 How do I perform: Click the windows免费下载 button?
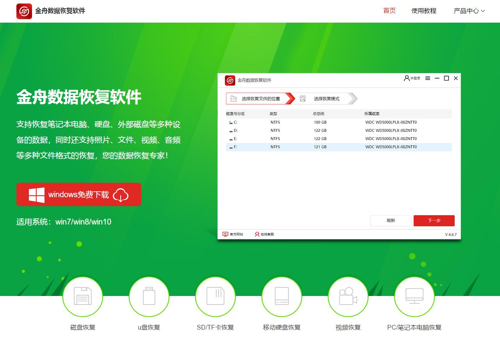(x=79, y=194)
